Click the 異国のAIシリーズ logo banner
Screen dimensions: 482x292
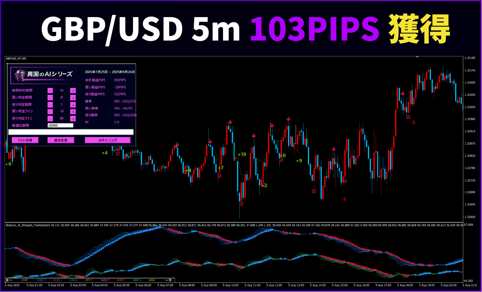pos(43,75)
